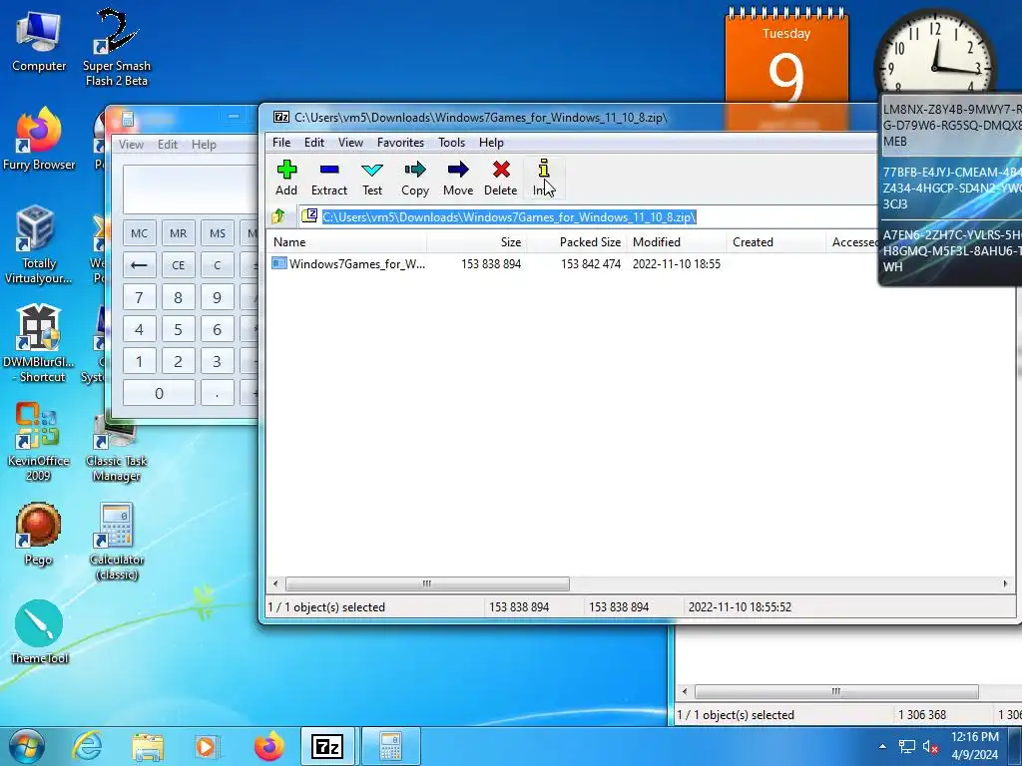
Task: Click digit 5 in Calculator
Action: tap(178, 329)
